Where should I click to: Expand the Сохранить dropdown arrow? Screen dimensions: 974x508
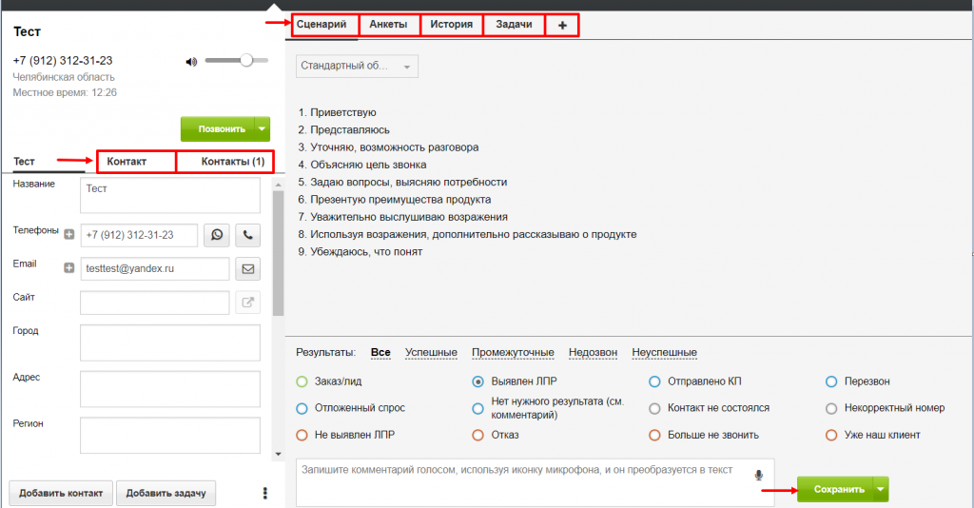881,489
